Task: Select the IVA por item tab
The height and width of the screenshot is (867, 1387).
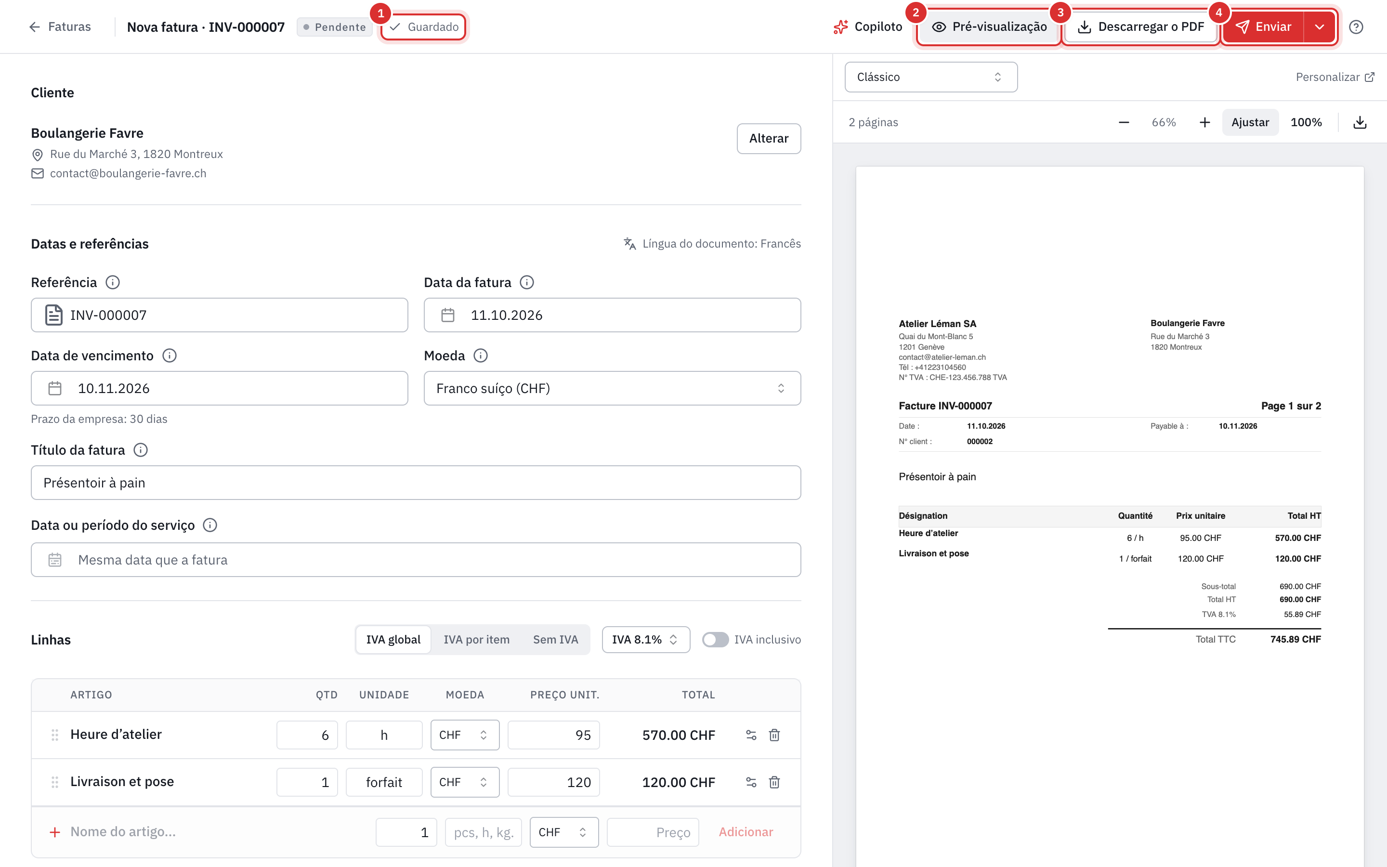Action: click(476, 639)
